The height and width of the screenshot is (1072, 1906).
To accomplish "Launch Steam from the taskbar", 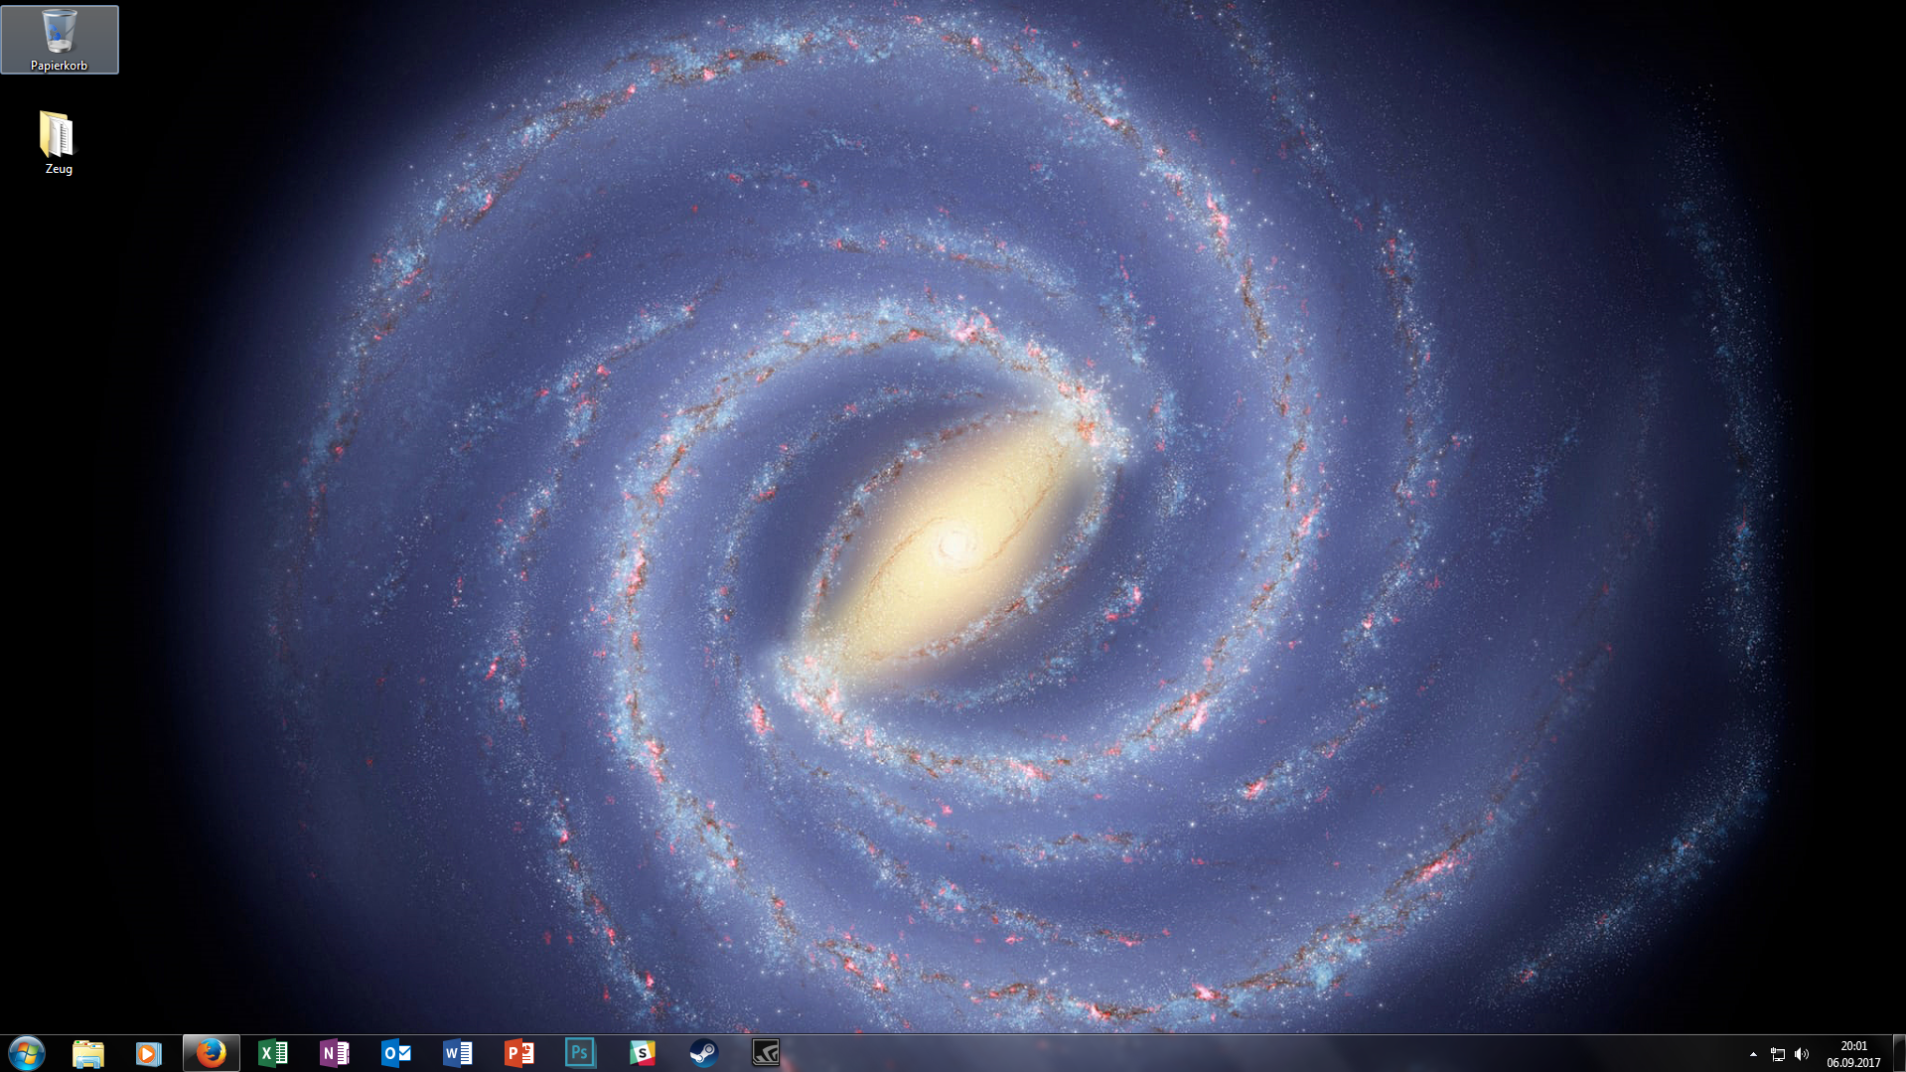I will click(703, 1053).
